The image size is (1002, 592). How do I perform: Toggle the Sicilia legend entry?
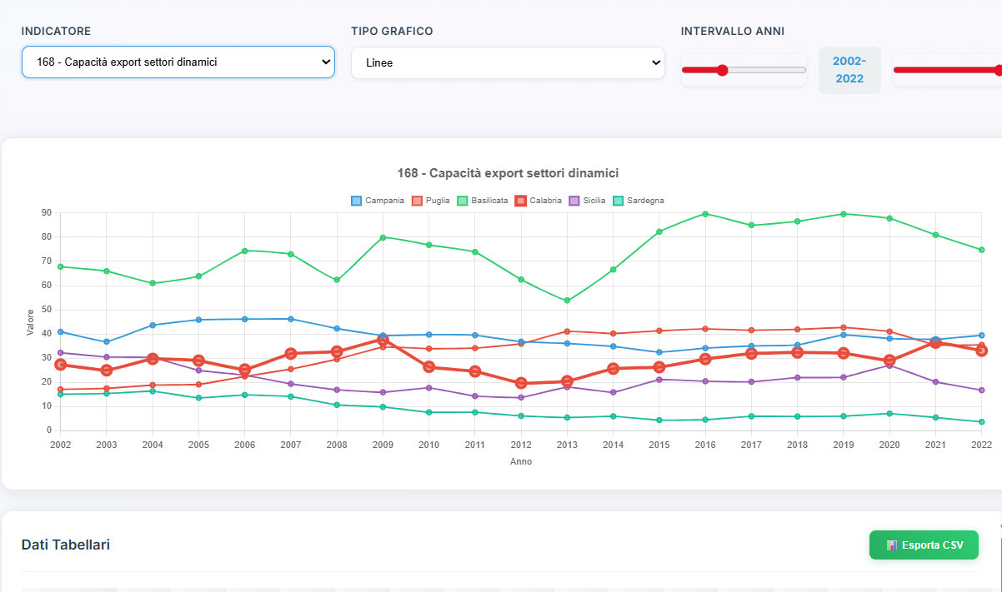click(x=588, y=201)
